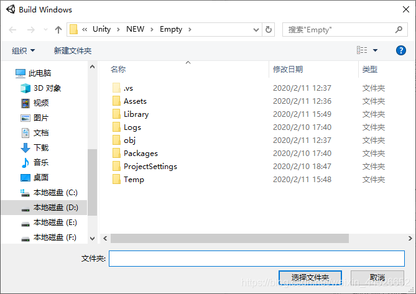Click the search magnifier icon
Image resolution: width=416 pixels, height=294 pixels.
coord(399,29)
